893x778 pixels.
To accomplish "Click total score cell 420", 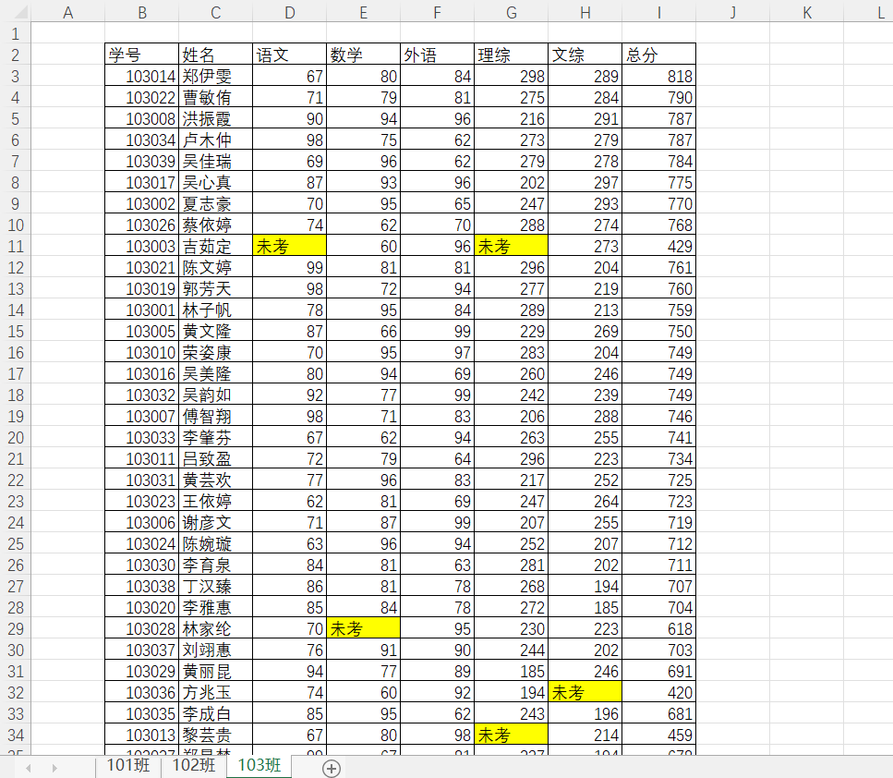I will point(659,692).
